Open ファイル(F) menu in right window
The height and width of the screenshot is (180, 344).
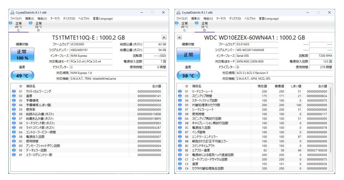(182, 19)
